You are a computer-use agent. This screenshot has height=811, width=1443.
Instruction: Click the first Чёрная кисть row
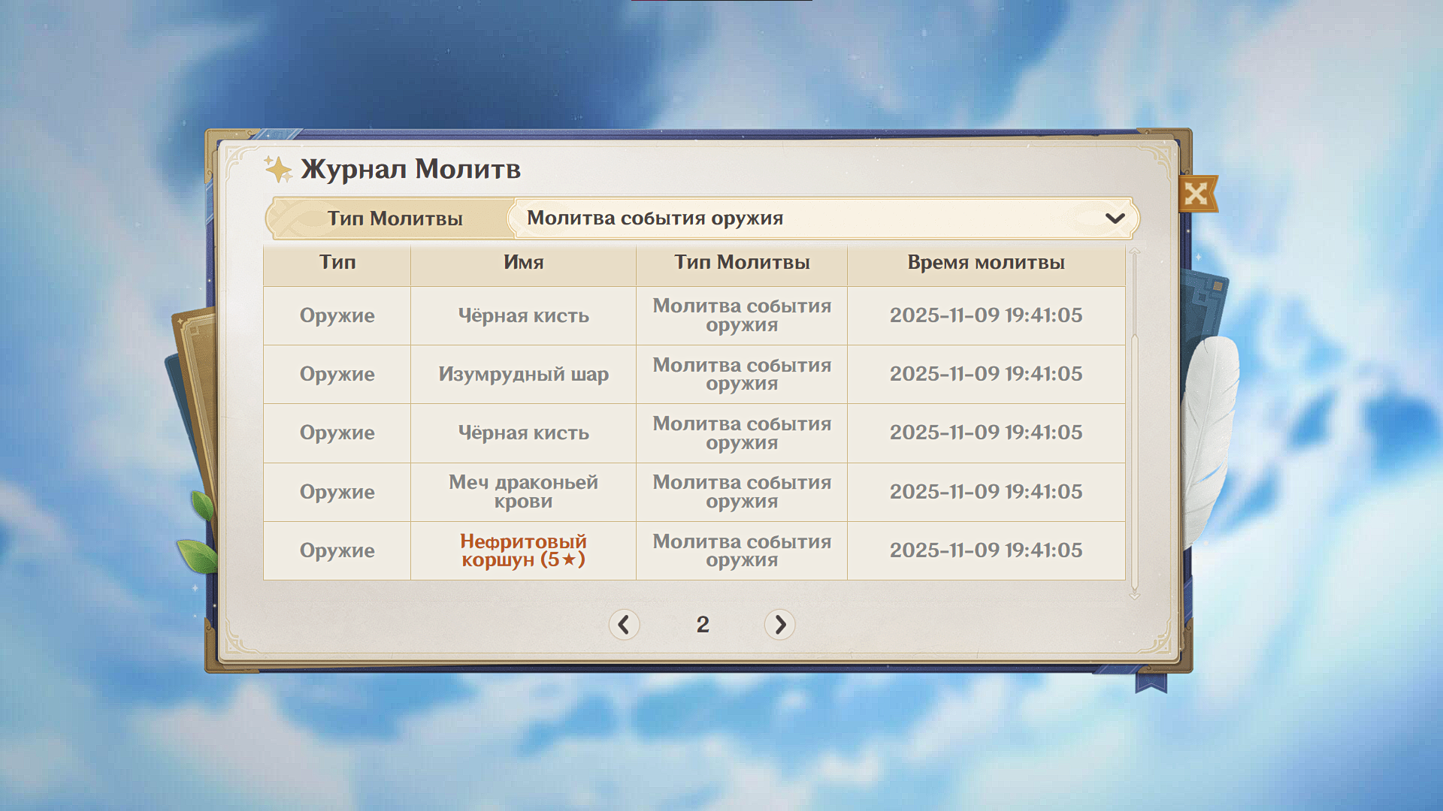(x=523, y=315)
